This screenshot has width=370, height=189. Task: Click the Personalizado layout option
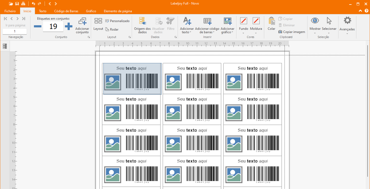tap(117, 21)
